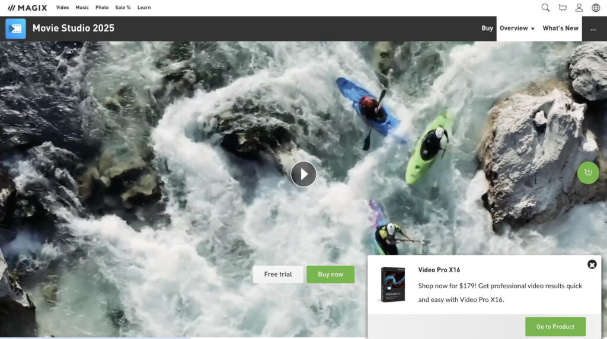Click the Buy link in product bar
This screenshot has width=607, height=339.
[487, 28]
